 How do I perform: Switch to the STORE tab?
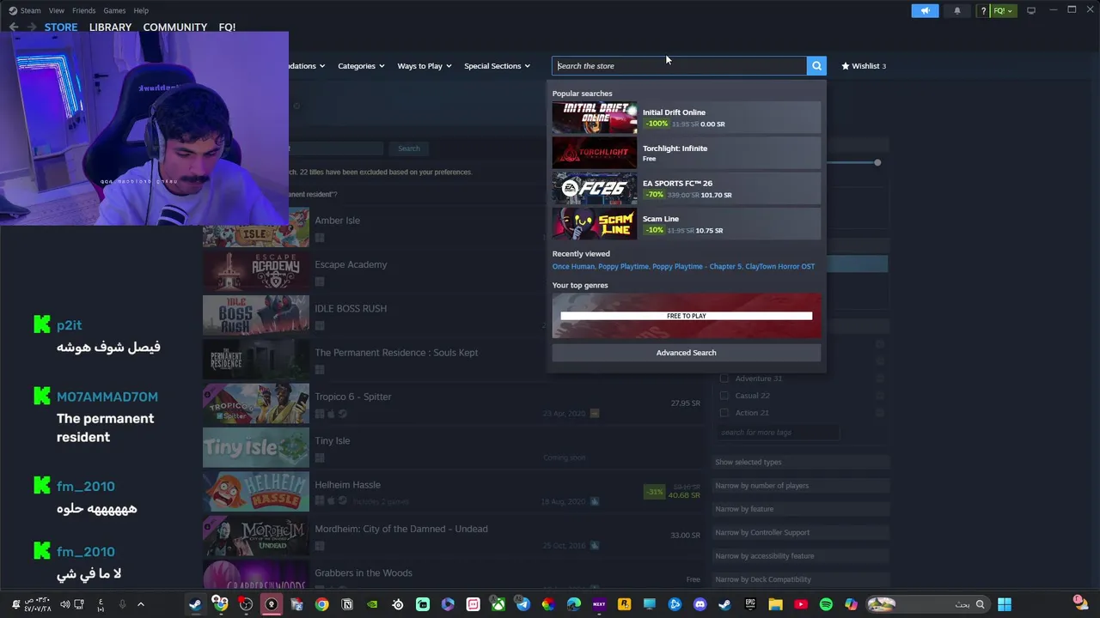pos(61,27)
